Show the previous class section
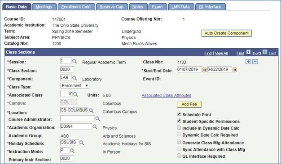 pyautogui.click(x=248, y=52)
